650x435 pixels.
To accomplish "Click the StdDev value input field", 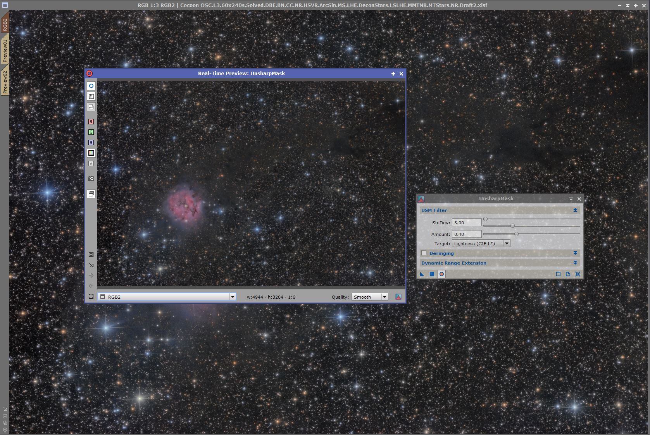I will click(x=467, y=223).
